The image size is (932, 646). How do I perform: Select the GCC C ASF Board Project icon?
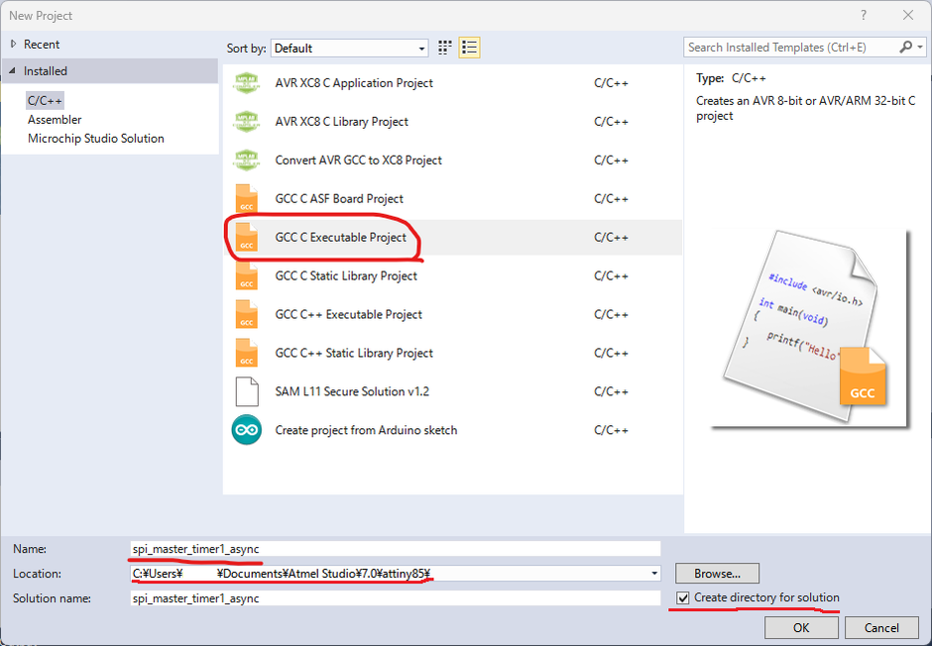(246, 199)
